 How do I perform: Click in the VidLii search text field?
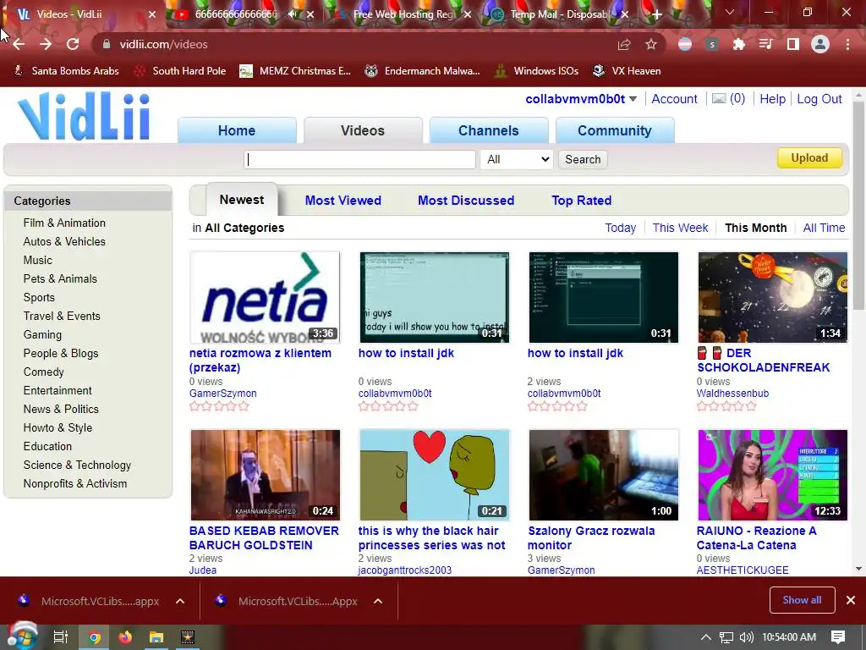click(x=359, y=159)
